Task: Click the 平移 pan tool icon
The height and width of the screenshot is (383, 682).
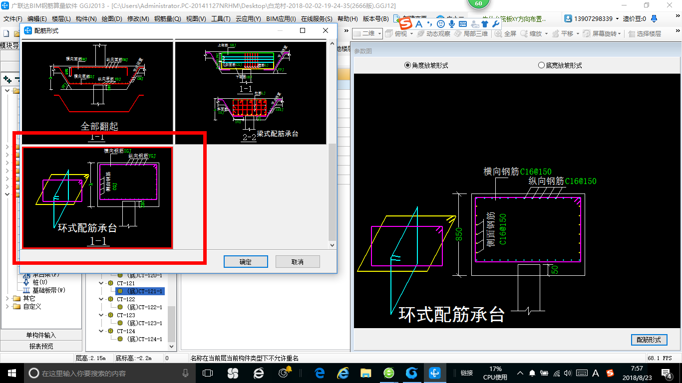Action: click(x=556, y=33)
